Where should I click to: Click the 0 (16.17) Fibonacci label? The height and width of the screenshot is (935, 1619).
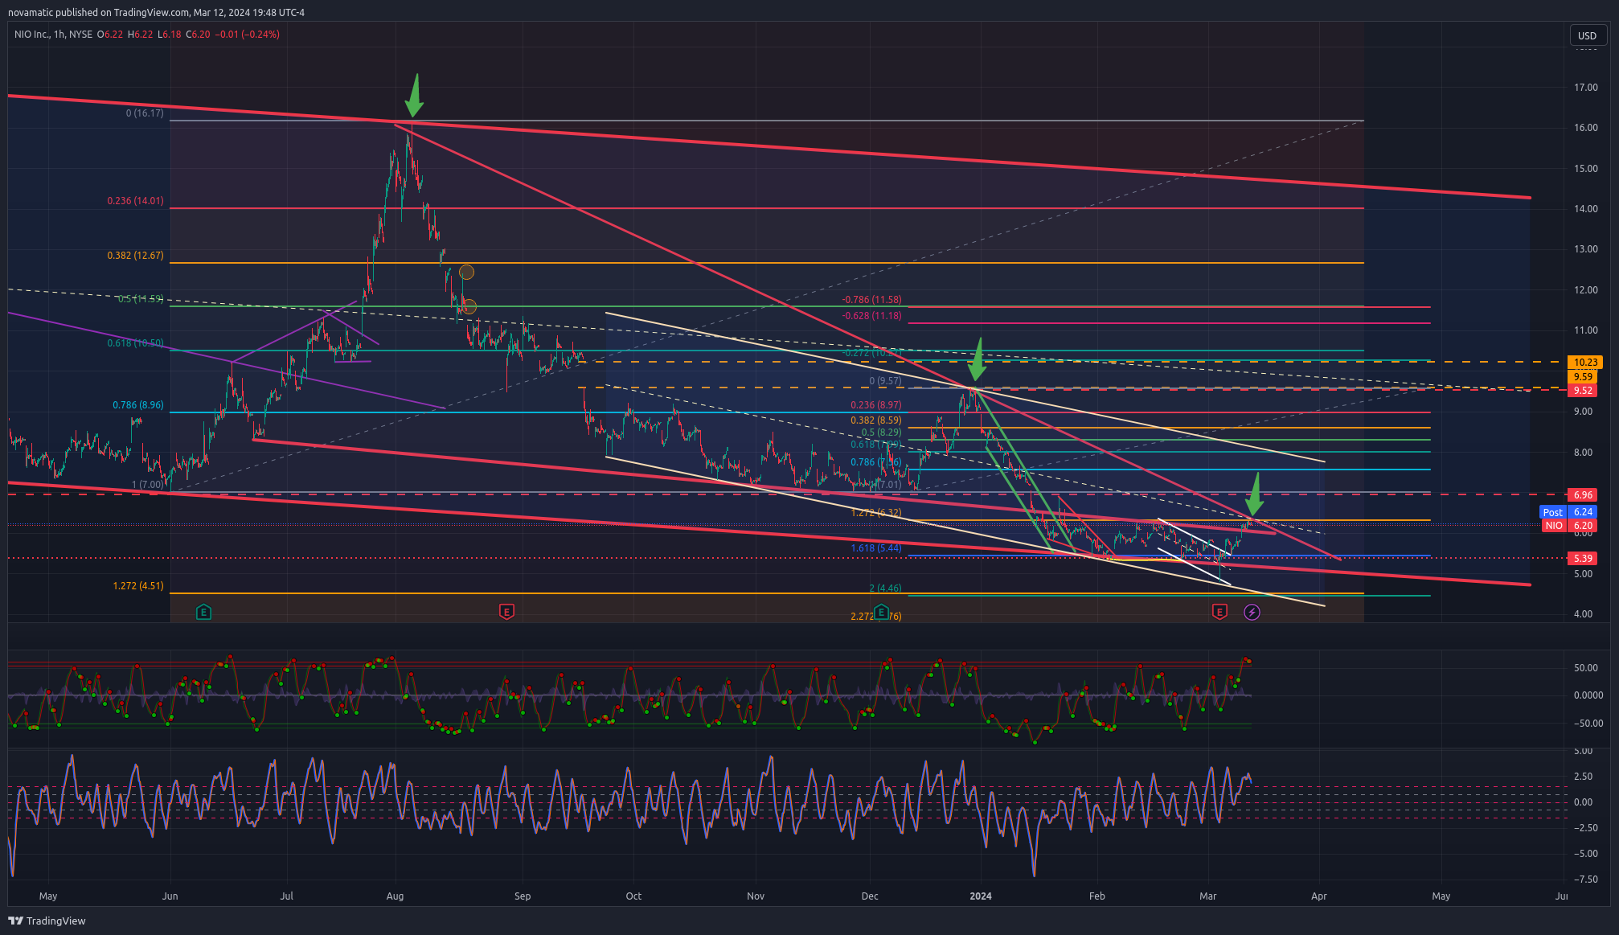tap(145, 113)
